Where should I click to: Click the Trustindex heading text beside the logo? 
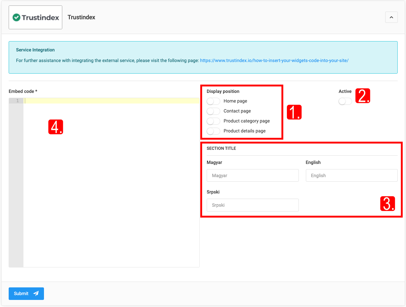tap(81, 17)
